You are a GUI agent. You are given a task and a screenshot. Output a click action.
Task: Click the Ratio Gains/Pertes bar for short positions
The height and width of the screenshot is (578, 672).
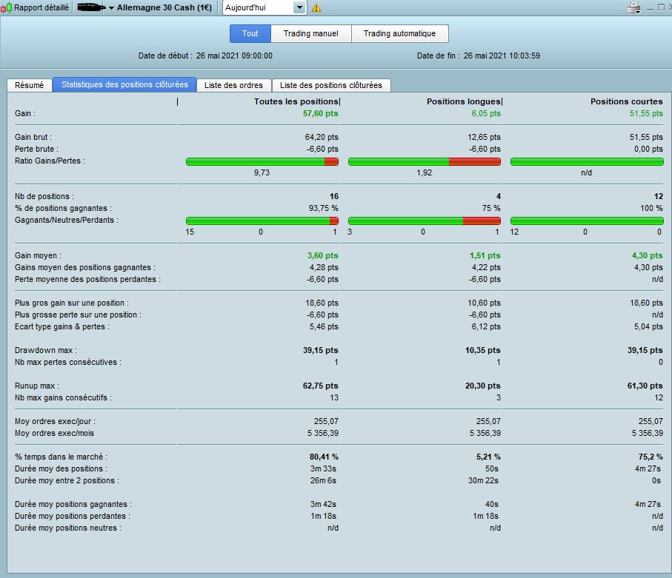587,161
